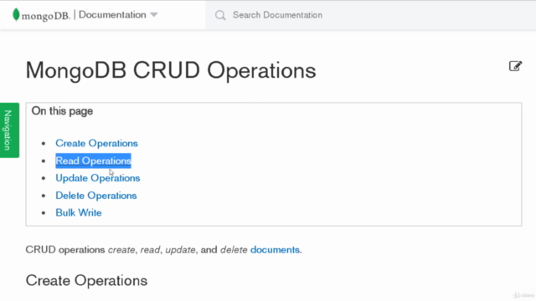This screenshot has width=536, height=301.
Task: Click the edit page pencil icon
Action: 515,66
